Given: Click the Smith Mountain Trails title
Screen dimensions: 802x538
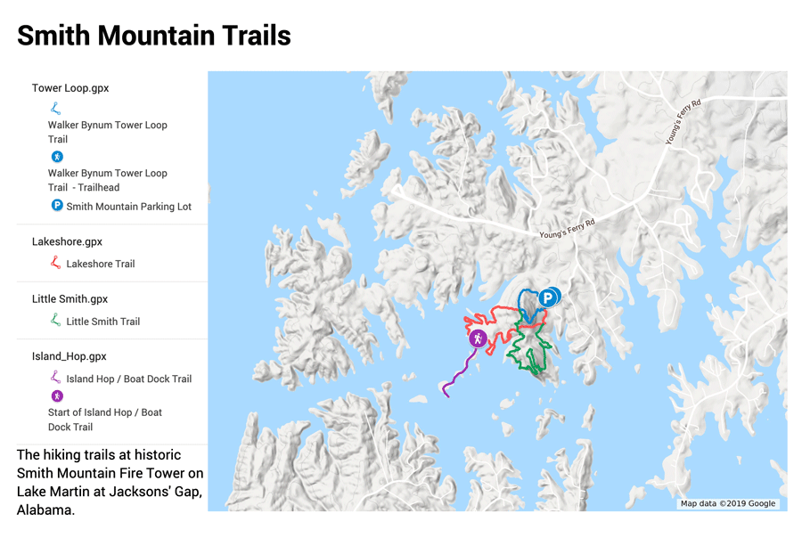Looking at the screenshot, I should click(154, 36).
